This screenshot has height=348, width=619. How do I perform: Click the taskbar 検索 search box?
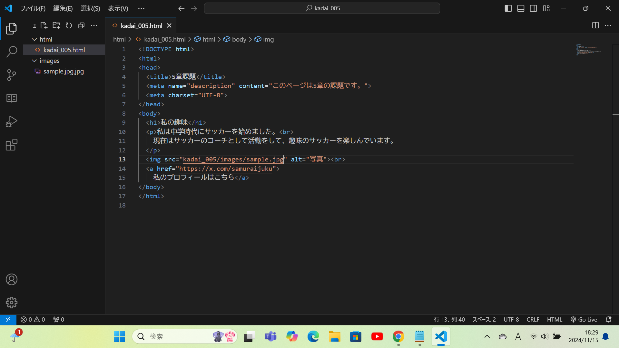click(185, 337)
